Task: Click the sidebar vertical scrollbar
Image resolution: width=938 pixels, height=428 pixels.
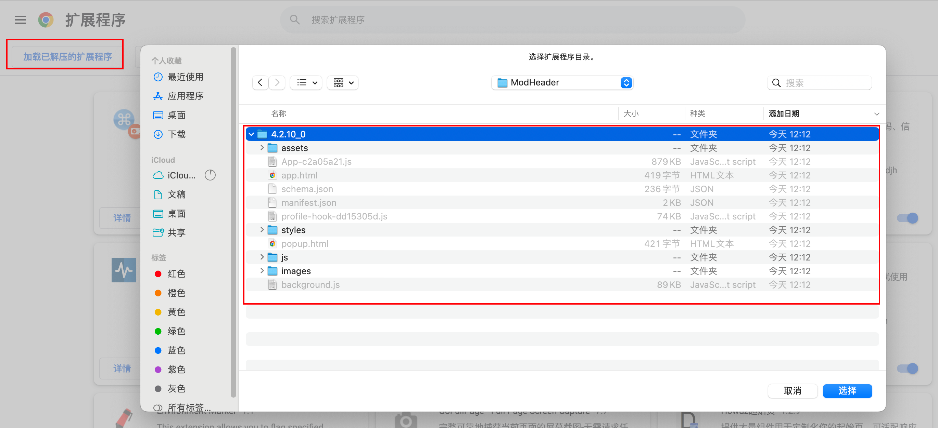Action: coord(233,223)
